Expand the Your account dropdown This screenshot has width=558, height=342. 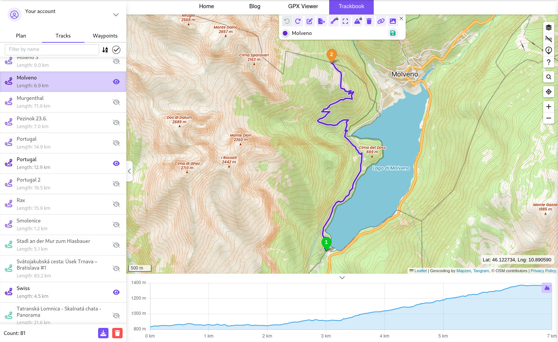[116, 15]
